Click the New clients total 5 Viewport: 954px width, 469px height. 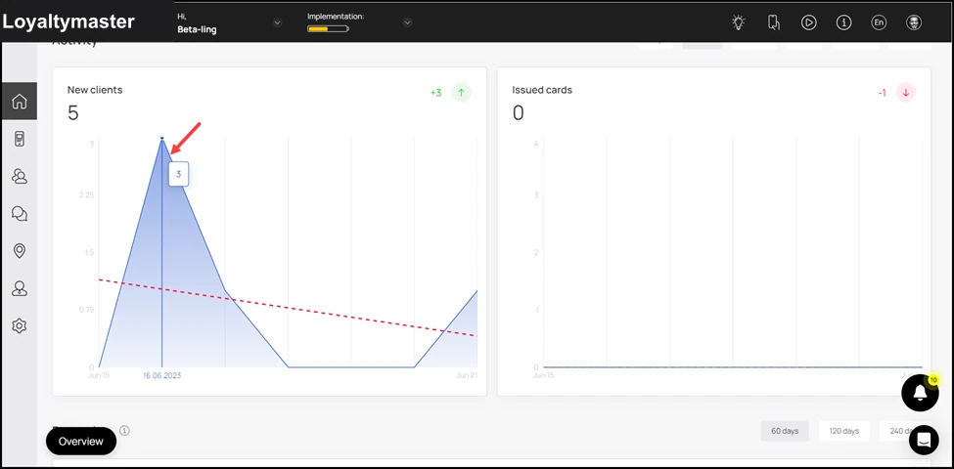(73, 113)
